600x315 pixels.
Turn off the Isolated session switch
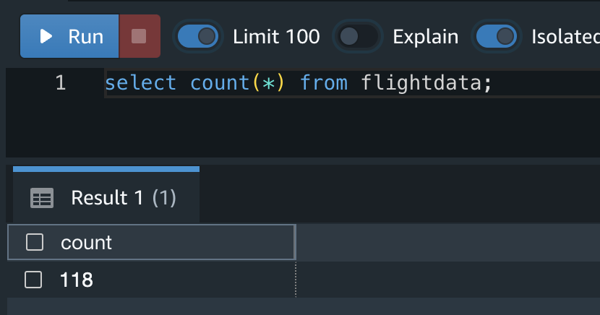(497, 36)
